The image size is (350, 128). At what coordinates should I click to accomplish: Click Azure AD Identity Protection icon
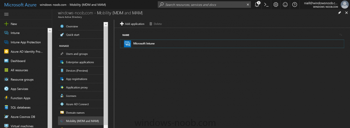(x=6, y=51)
